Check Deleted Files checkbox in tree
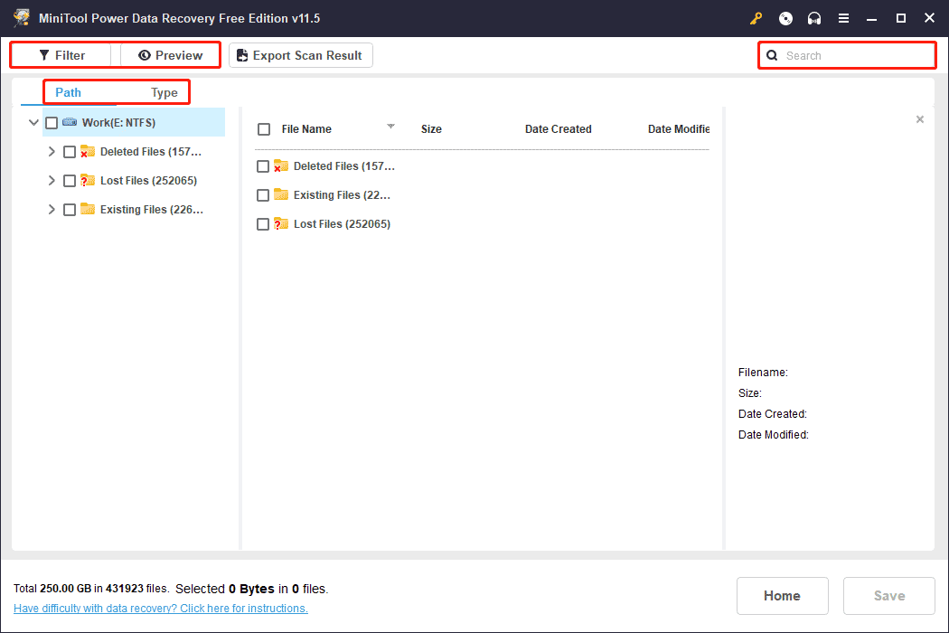Screen dimensions: 949x633 pyautogui.click(x=70, y=152)
